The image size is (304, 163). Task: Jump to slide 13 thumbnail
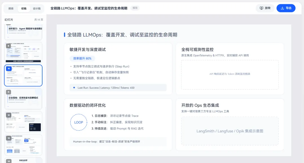pyautogui.click(x=23, y=145)
